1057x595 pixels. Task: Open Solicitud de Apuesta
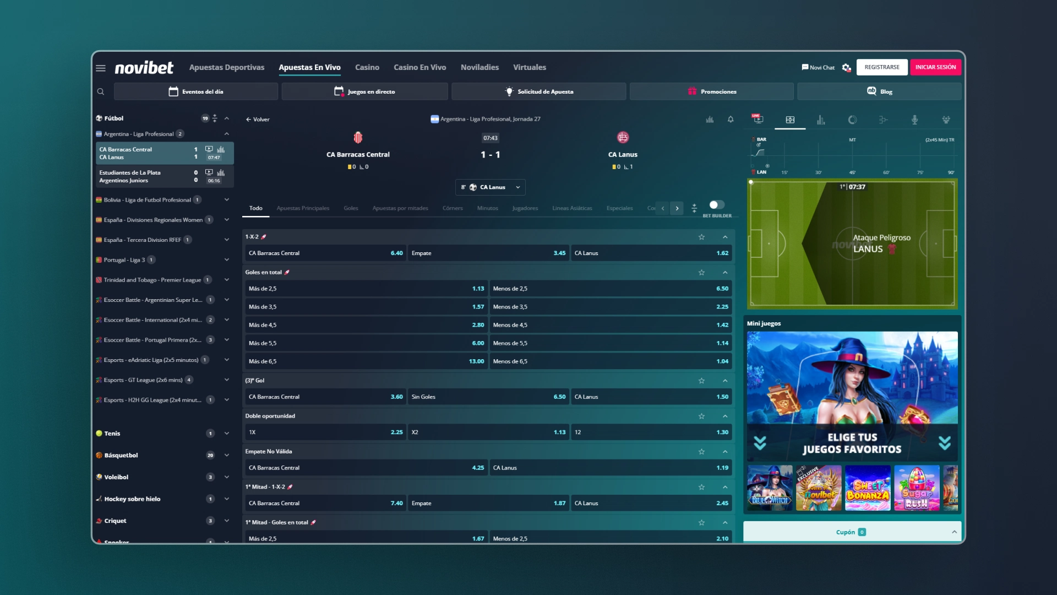click(539, 91)
